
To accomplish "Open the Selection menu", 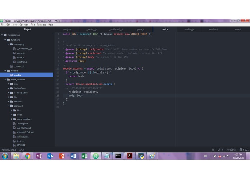I will [x=24, y=25].
